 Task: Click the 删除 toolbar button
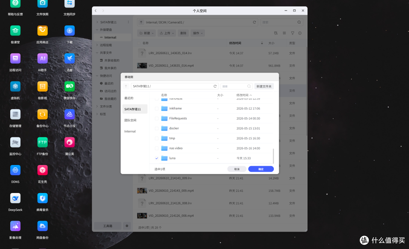click(x=183, y=33)
